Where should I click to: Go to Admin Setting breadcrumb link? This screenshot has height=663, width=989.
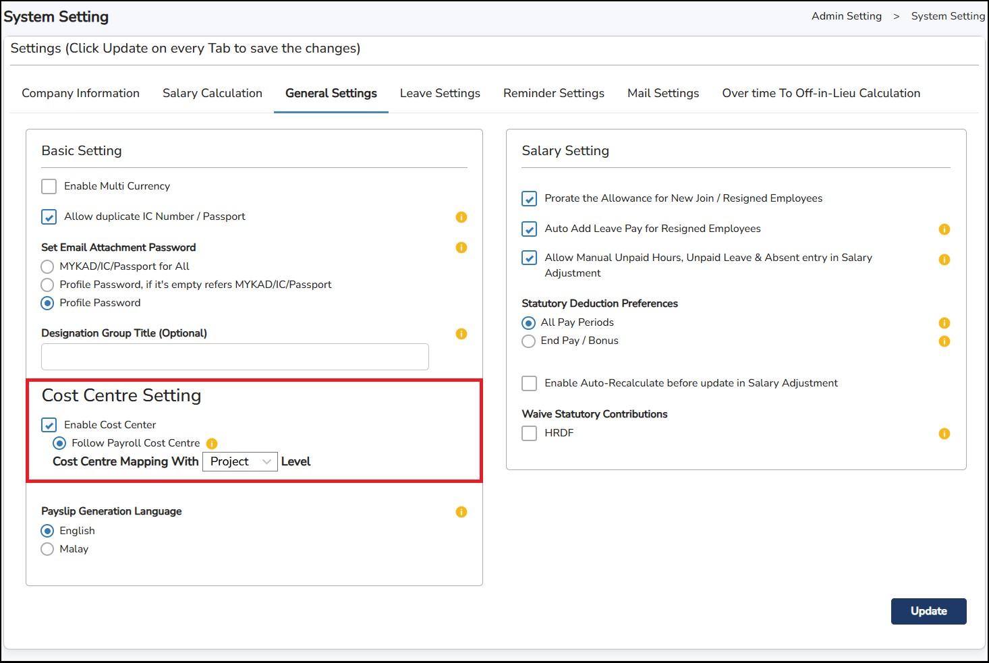(847, 16)
